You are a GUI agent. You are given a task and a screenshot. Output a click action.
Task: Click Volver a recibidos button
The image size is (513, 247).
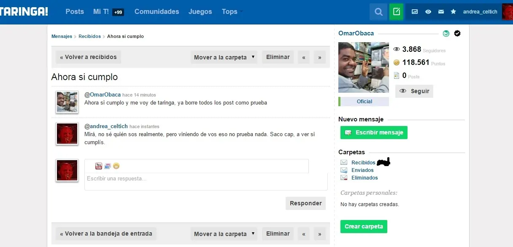coord(88,57)
